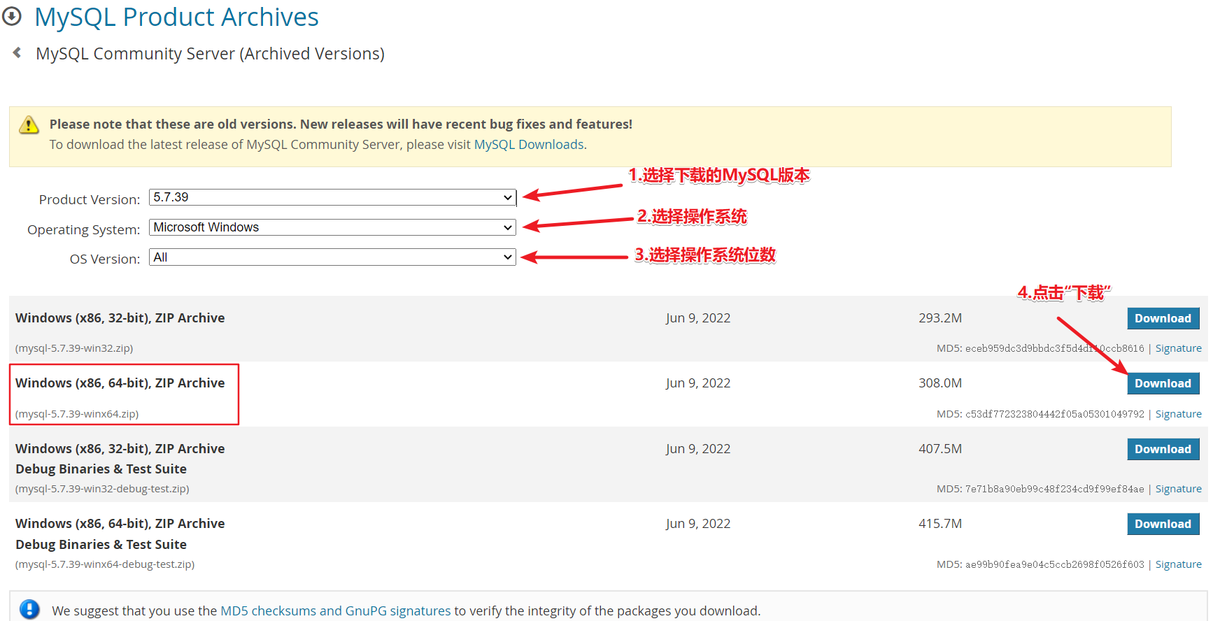Viewport: 1220px width, 621px height.
Task: Click the Product Version: label
Action: pyautogui.click(x=90, y=200)
